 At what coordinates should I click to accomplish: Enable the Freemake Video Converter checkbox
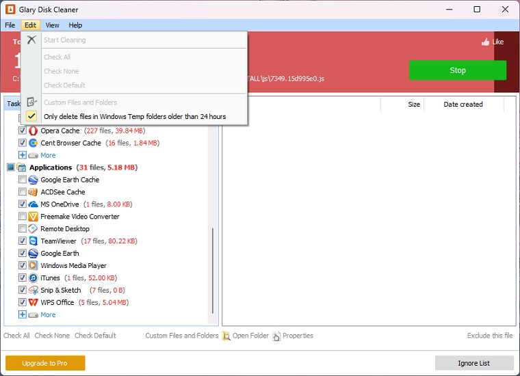pyautogui.click(x=22, y=216)
